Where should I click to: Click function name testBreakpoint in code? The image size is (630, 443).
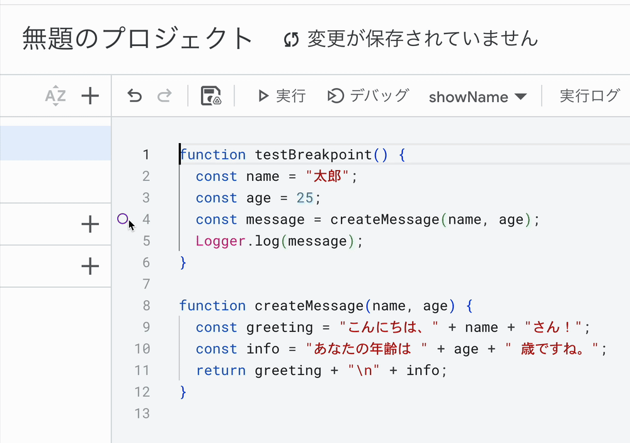pos(313,155)
